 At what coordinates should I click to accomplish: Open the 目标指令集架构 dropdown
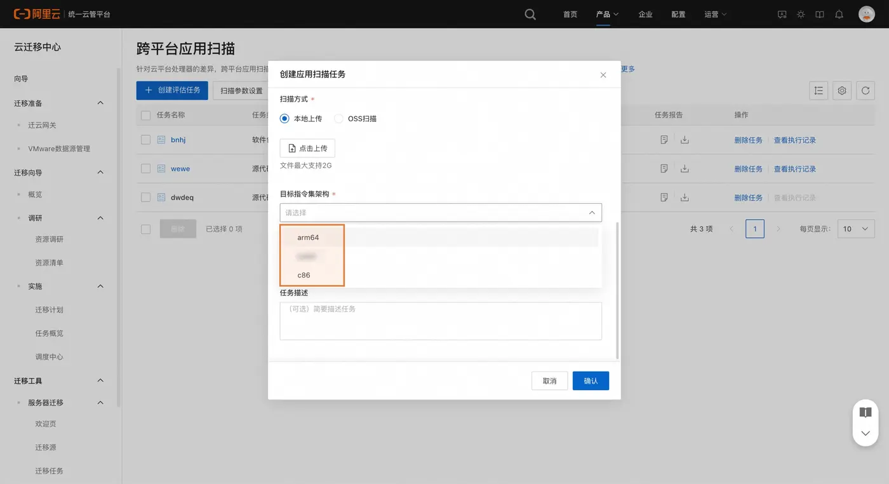coord(441,213)
